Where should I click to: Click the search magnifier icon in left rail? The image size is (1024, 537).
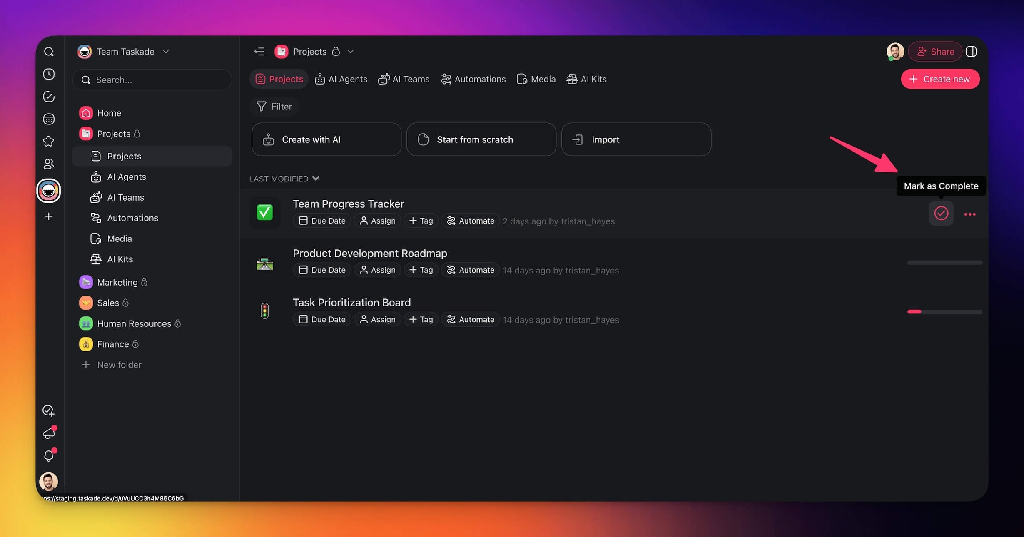click(49, 52)
